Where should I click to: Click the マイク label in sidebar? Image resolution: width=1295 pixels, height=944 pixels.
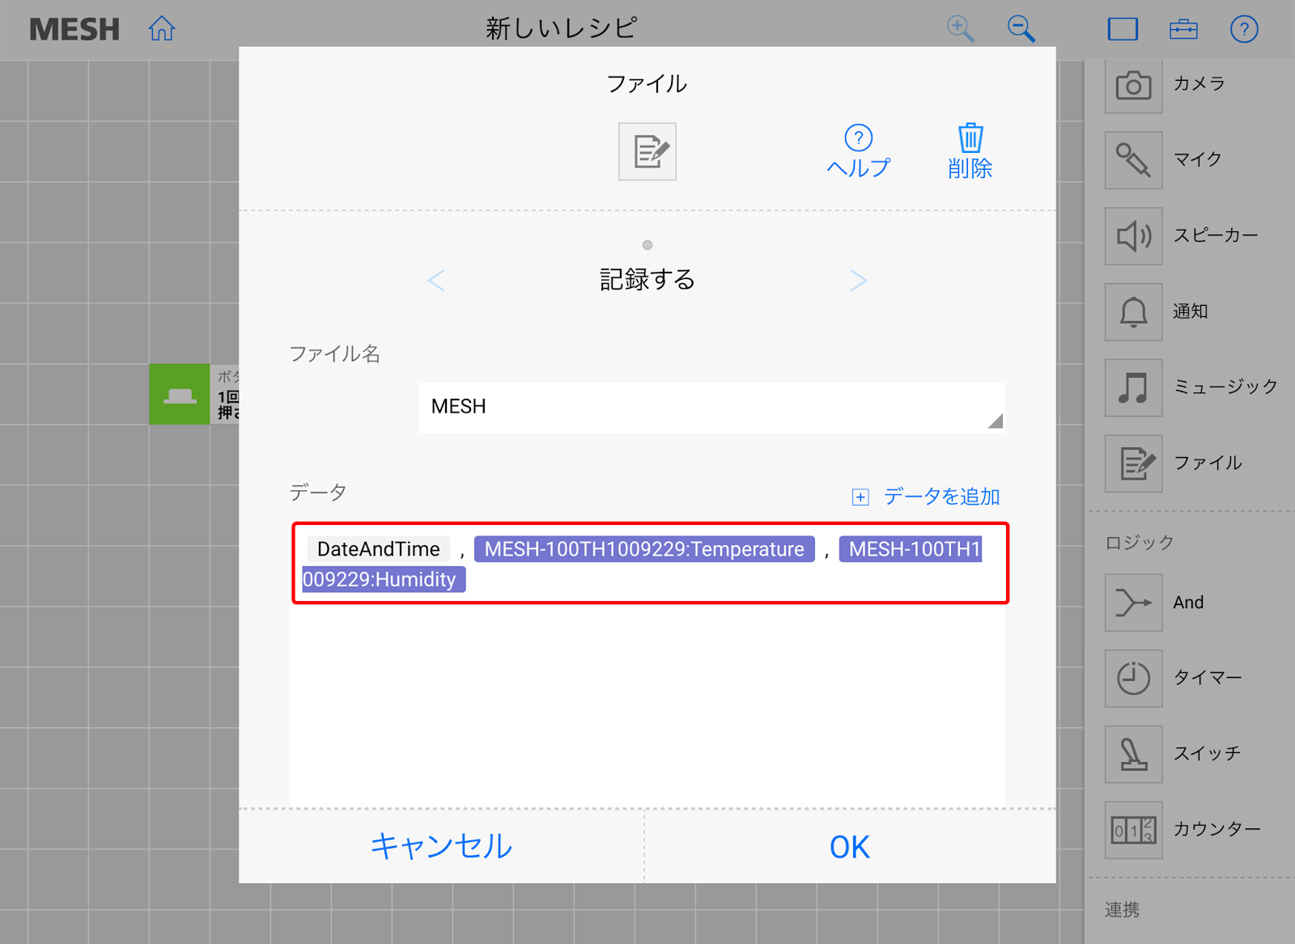tap(1198, 159)
